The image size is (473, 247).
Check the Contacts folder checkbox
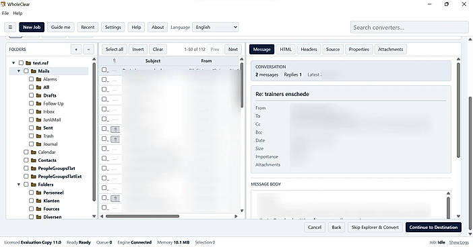pos(26,160)
